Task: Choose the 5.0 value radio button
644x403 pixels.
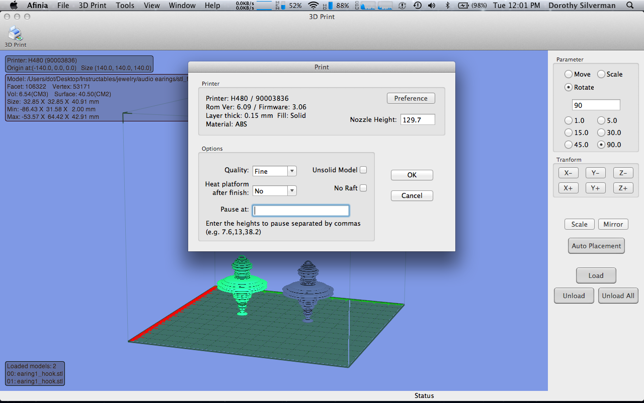Action: (601, 120)
